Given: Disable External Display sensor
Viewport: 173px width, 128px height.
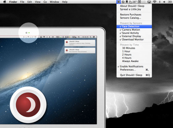Looking at the screenshot, I should 134,36.
